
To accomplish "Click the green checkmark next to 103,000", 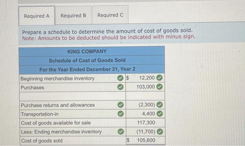I will click(160, 87).
